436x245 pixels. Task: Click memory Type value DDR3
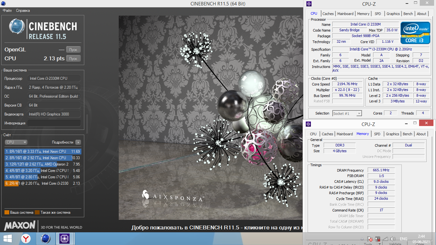point(340,145)
